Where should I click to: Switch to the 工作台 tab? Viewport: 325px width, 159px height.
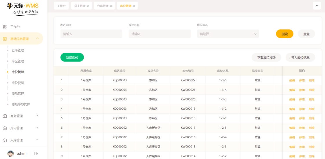pyautogui.click(x=61, y=6)
